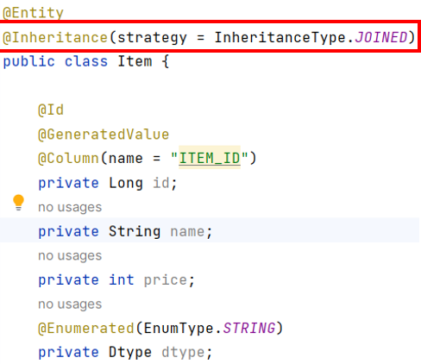This screenshot has width=421, height=364.
Task: Click the int type of price field
Action: [x=122, y=279]
